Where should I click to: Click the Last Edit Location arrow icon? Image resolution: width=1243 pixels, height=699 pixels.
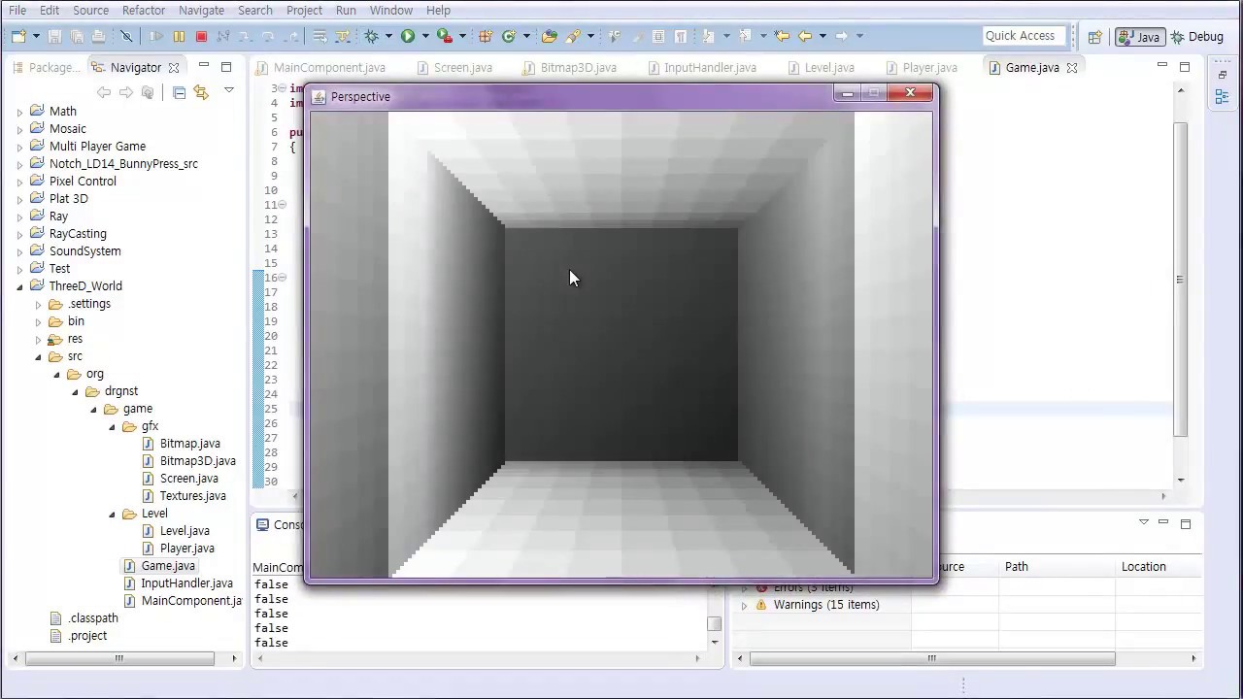782,36
